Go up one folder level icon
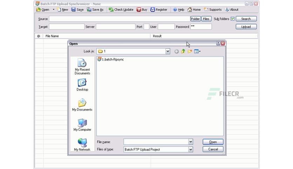The height and width of the screenshot is (169, 293). pyautogui.click(x=183, y=51)
